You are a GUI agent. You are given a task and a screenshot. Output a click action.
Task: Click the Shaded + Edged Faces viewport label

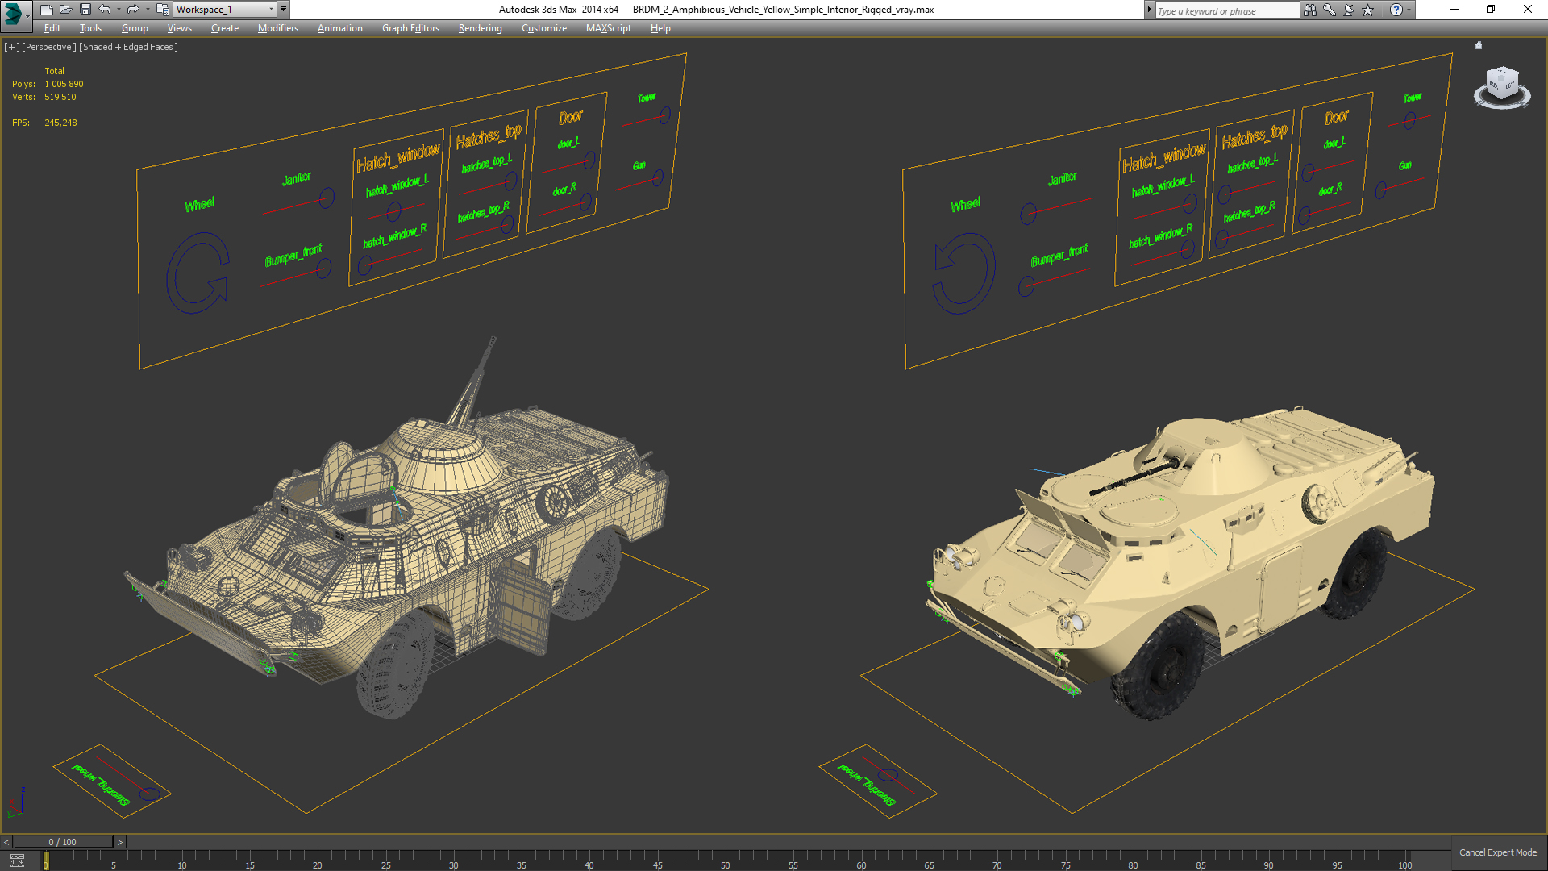pyautogui.click(x=129, y=47)
